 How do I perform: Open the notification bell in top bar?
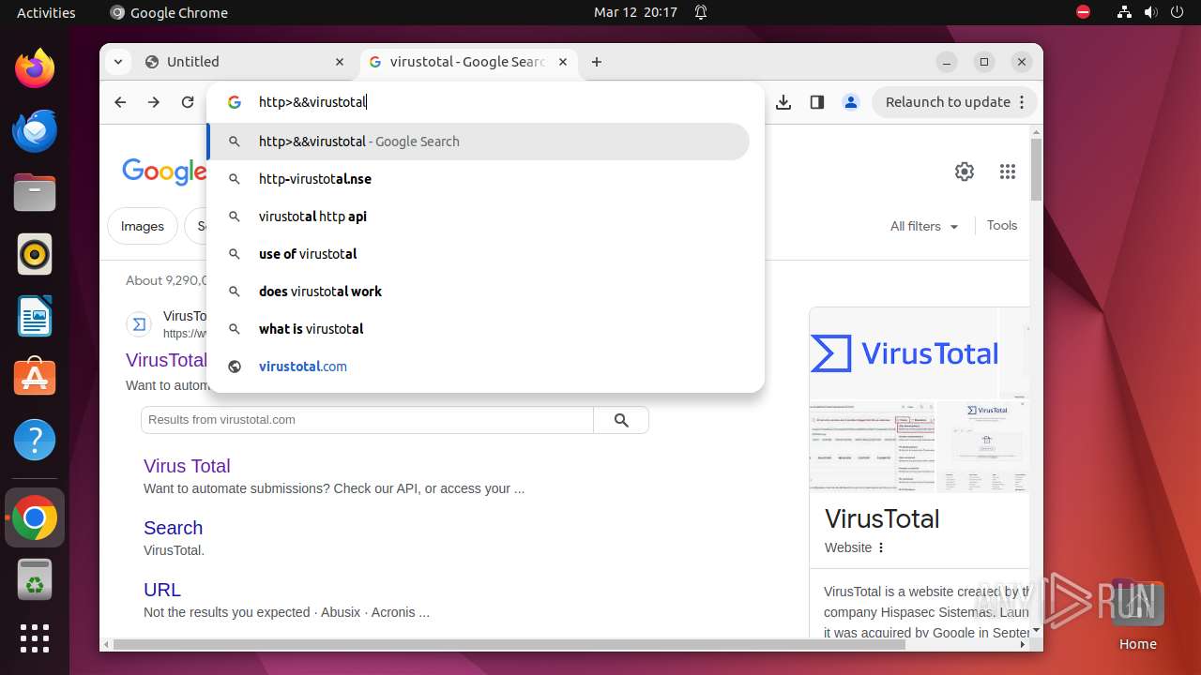701,12
